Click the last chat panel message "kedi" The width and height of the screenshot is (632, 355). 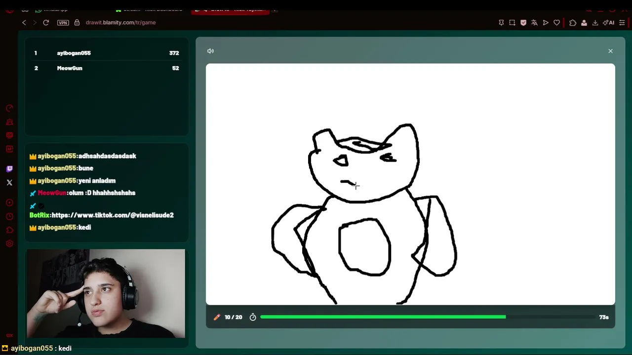click(x=85, y=227)
